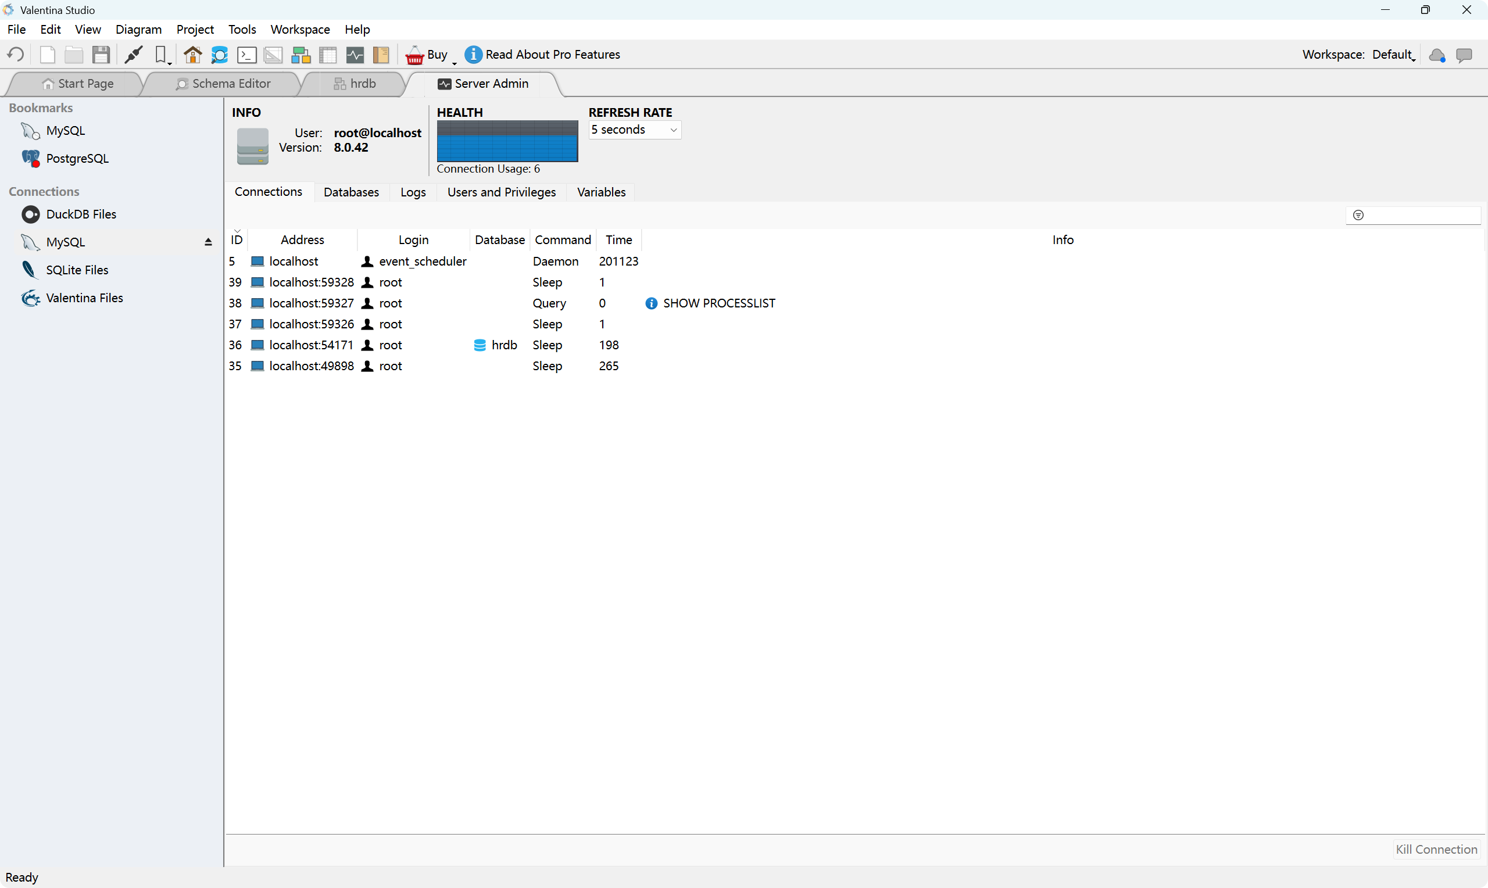The image size is (1488, 888).
Task: Sort connections by the ID column header
Action: tap(237, 239)
